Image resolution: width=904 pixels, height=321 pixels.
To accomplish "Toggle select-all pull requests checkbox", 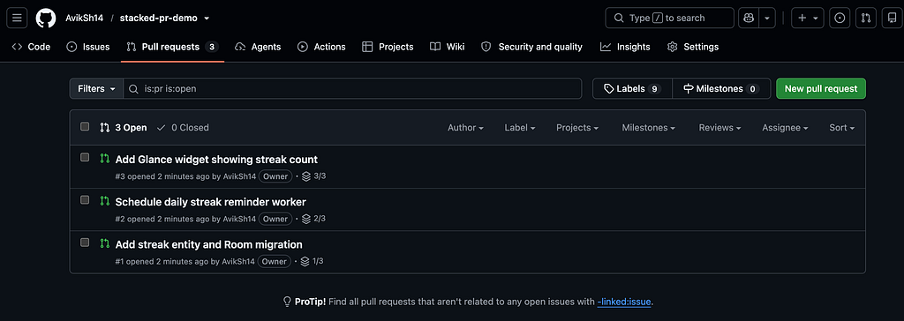I will coord(85,127).
